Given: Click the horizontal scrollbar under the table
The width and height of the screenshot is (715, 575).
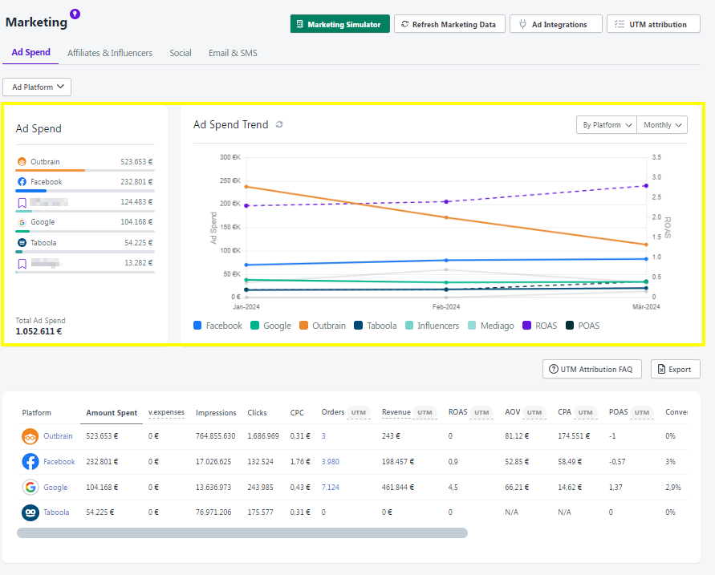Looking at the screenshot, I should (242, 532).
